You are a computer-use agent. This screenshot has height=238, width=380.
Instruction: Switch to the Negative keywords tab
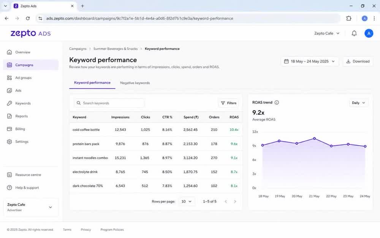point(135,83)
